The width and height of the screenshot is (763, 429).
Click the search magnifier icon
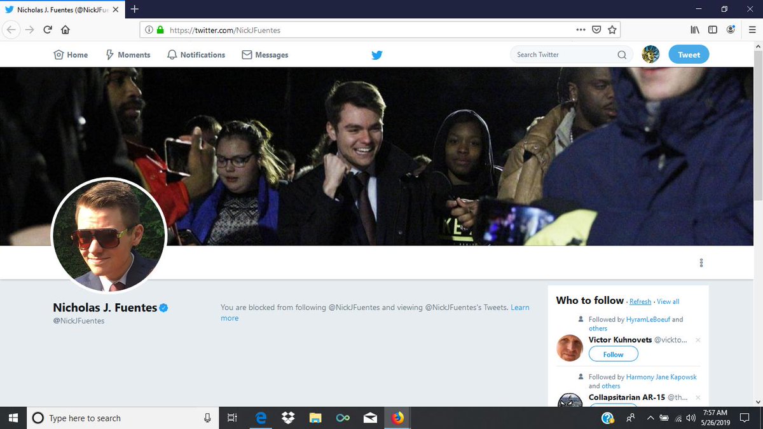pyautogui.click(x=622, y=55)
